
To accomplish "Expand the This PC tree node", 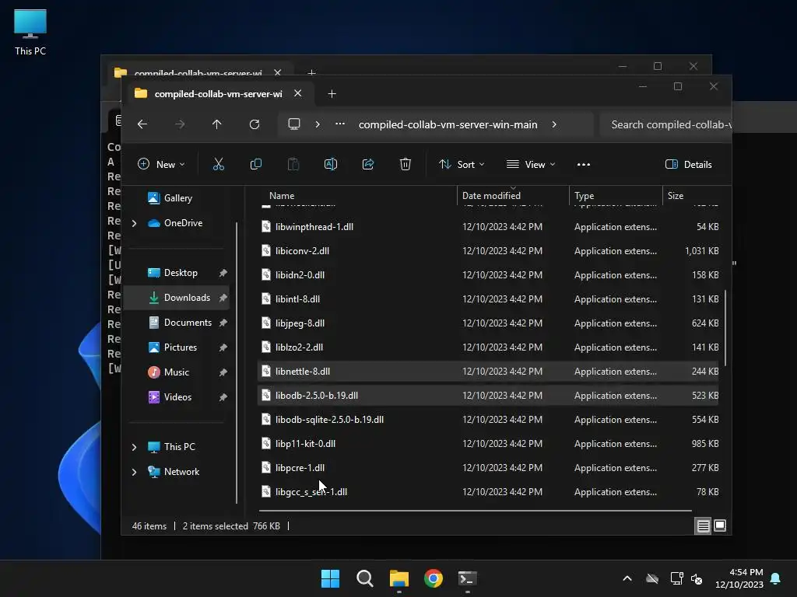I will [x=134, y=447].
